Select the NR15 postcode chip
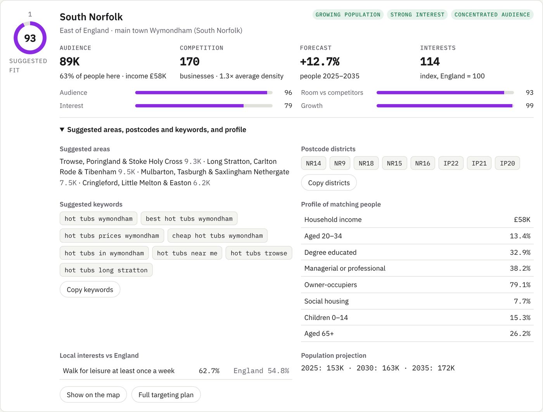Screen dimensions: 543x412 pyautogui.click(x=394, y=163)
